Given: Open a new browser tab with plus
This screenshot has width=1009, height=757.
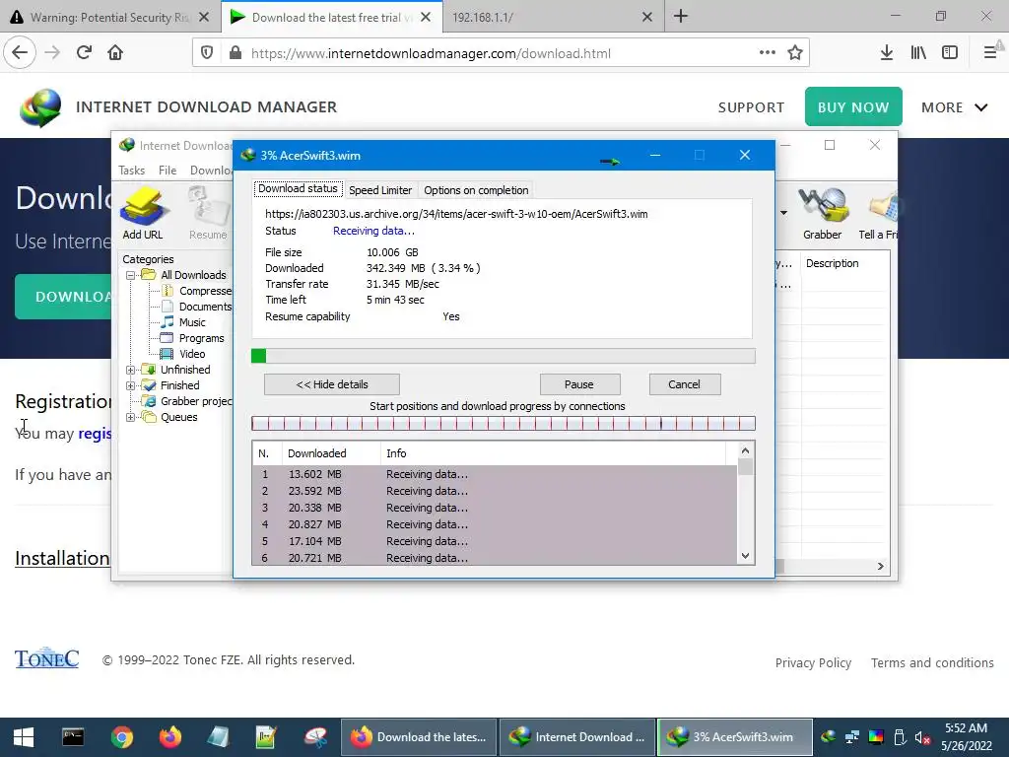Looking at the screenshot, I should (x=681, y=17).
